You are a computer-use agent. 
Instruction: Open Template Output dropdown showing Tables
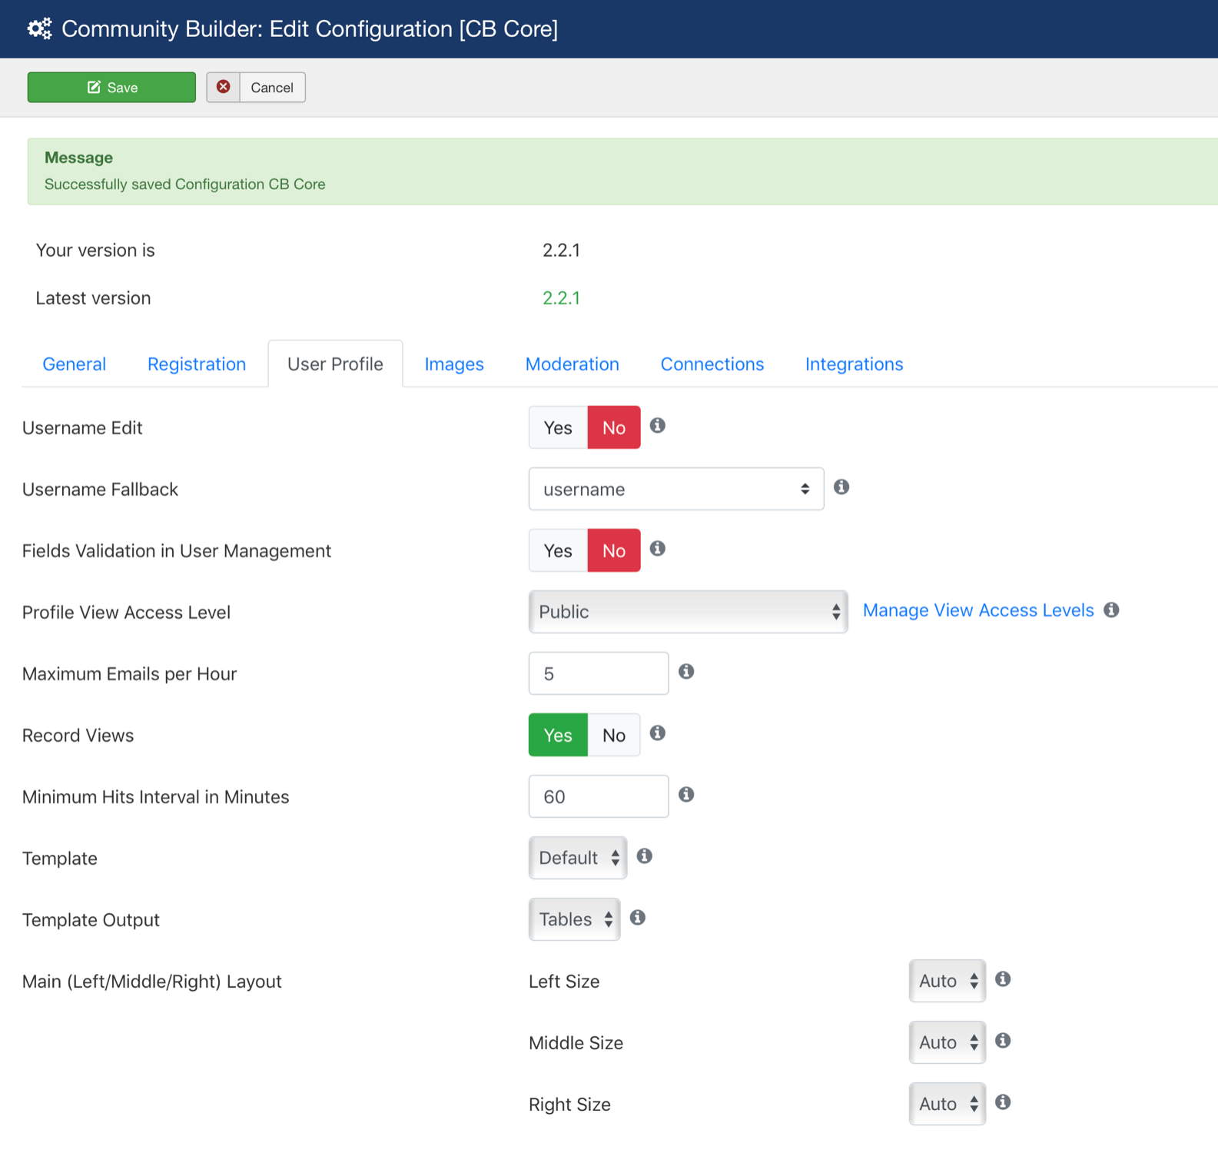click(x=574, y=919)
